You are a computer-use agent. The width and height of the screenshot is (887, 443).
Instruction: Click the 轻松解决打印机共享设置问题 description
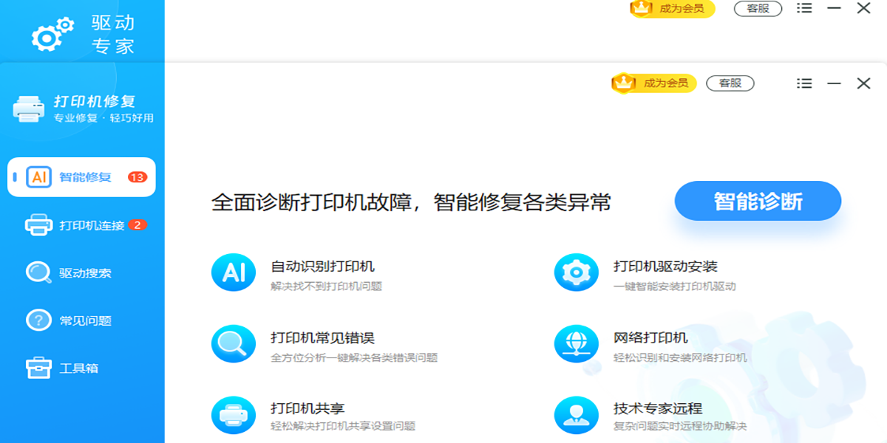tap(343, 426)
